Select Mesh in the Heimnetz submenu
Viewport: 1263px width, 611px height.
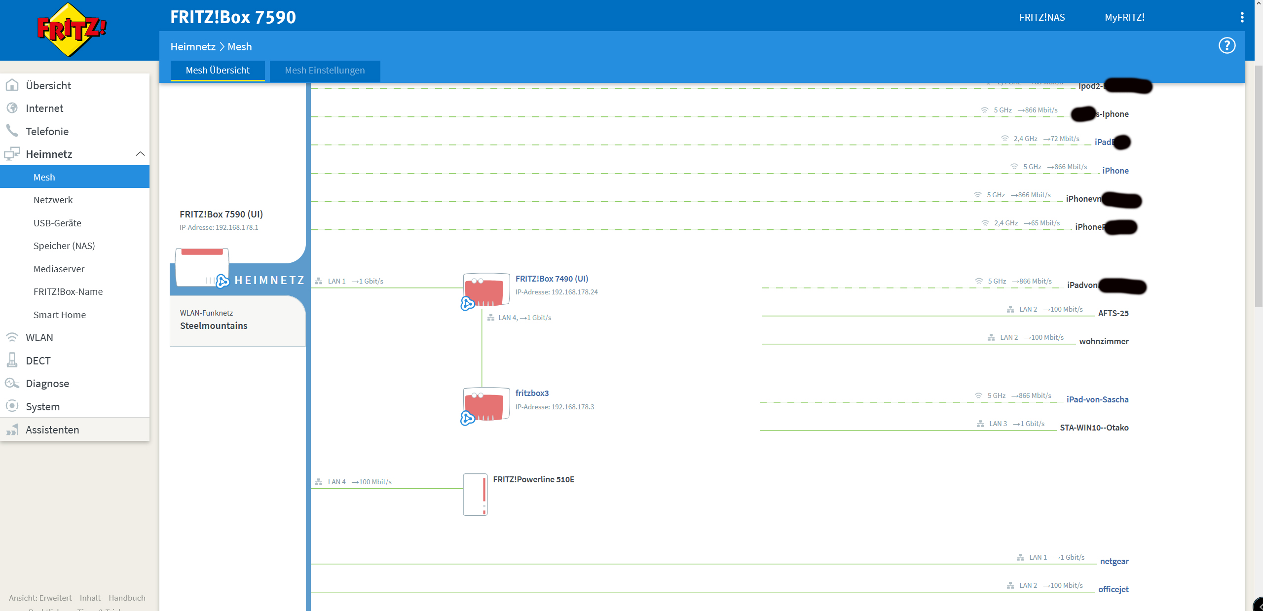(x=75, y=177)
